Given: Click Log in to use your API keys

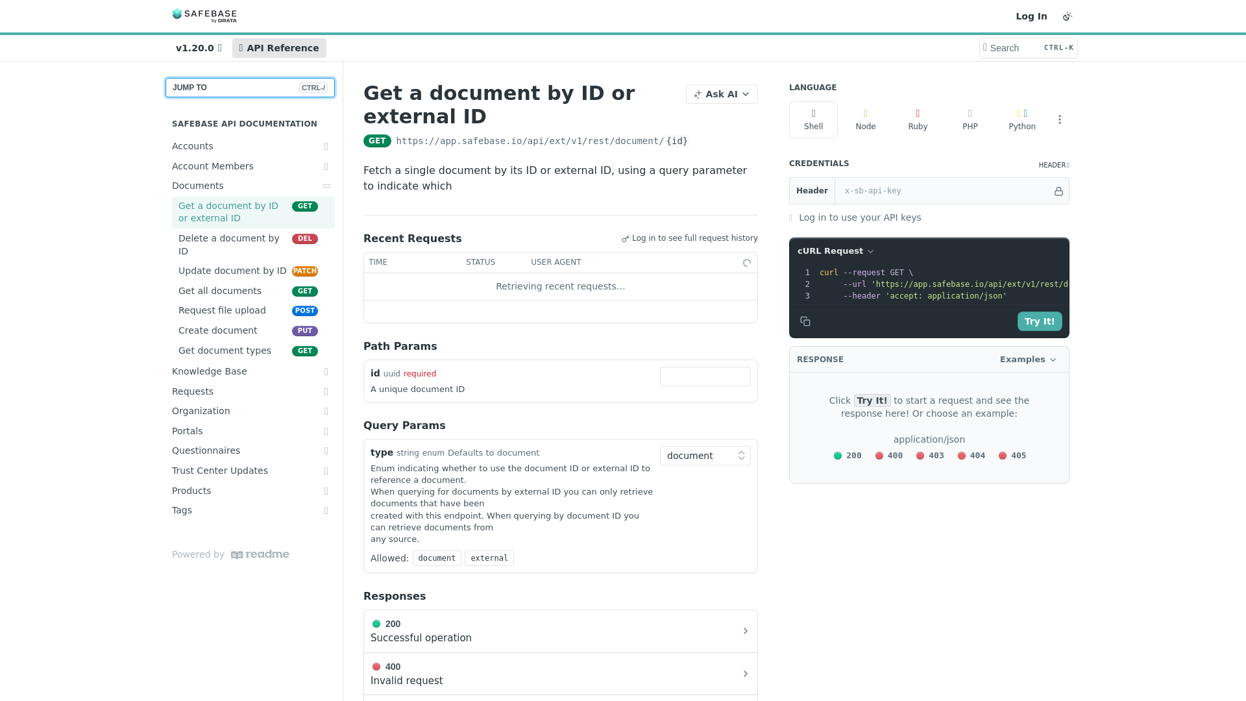Looking at the screenshot, I should click(x=860, y=217).
